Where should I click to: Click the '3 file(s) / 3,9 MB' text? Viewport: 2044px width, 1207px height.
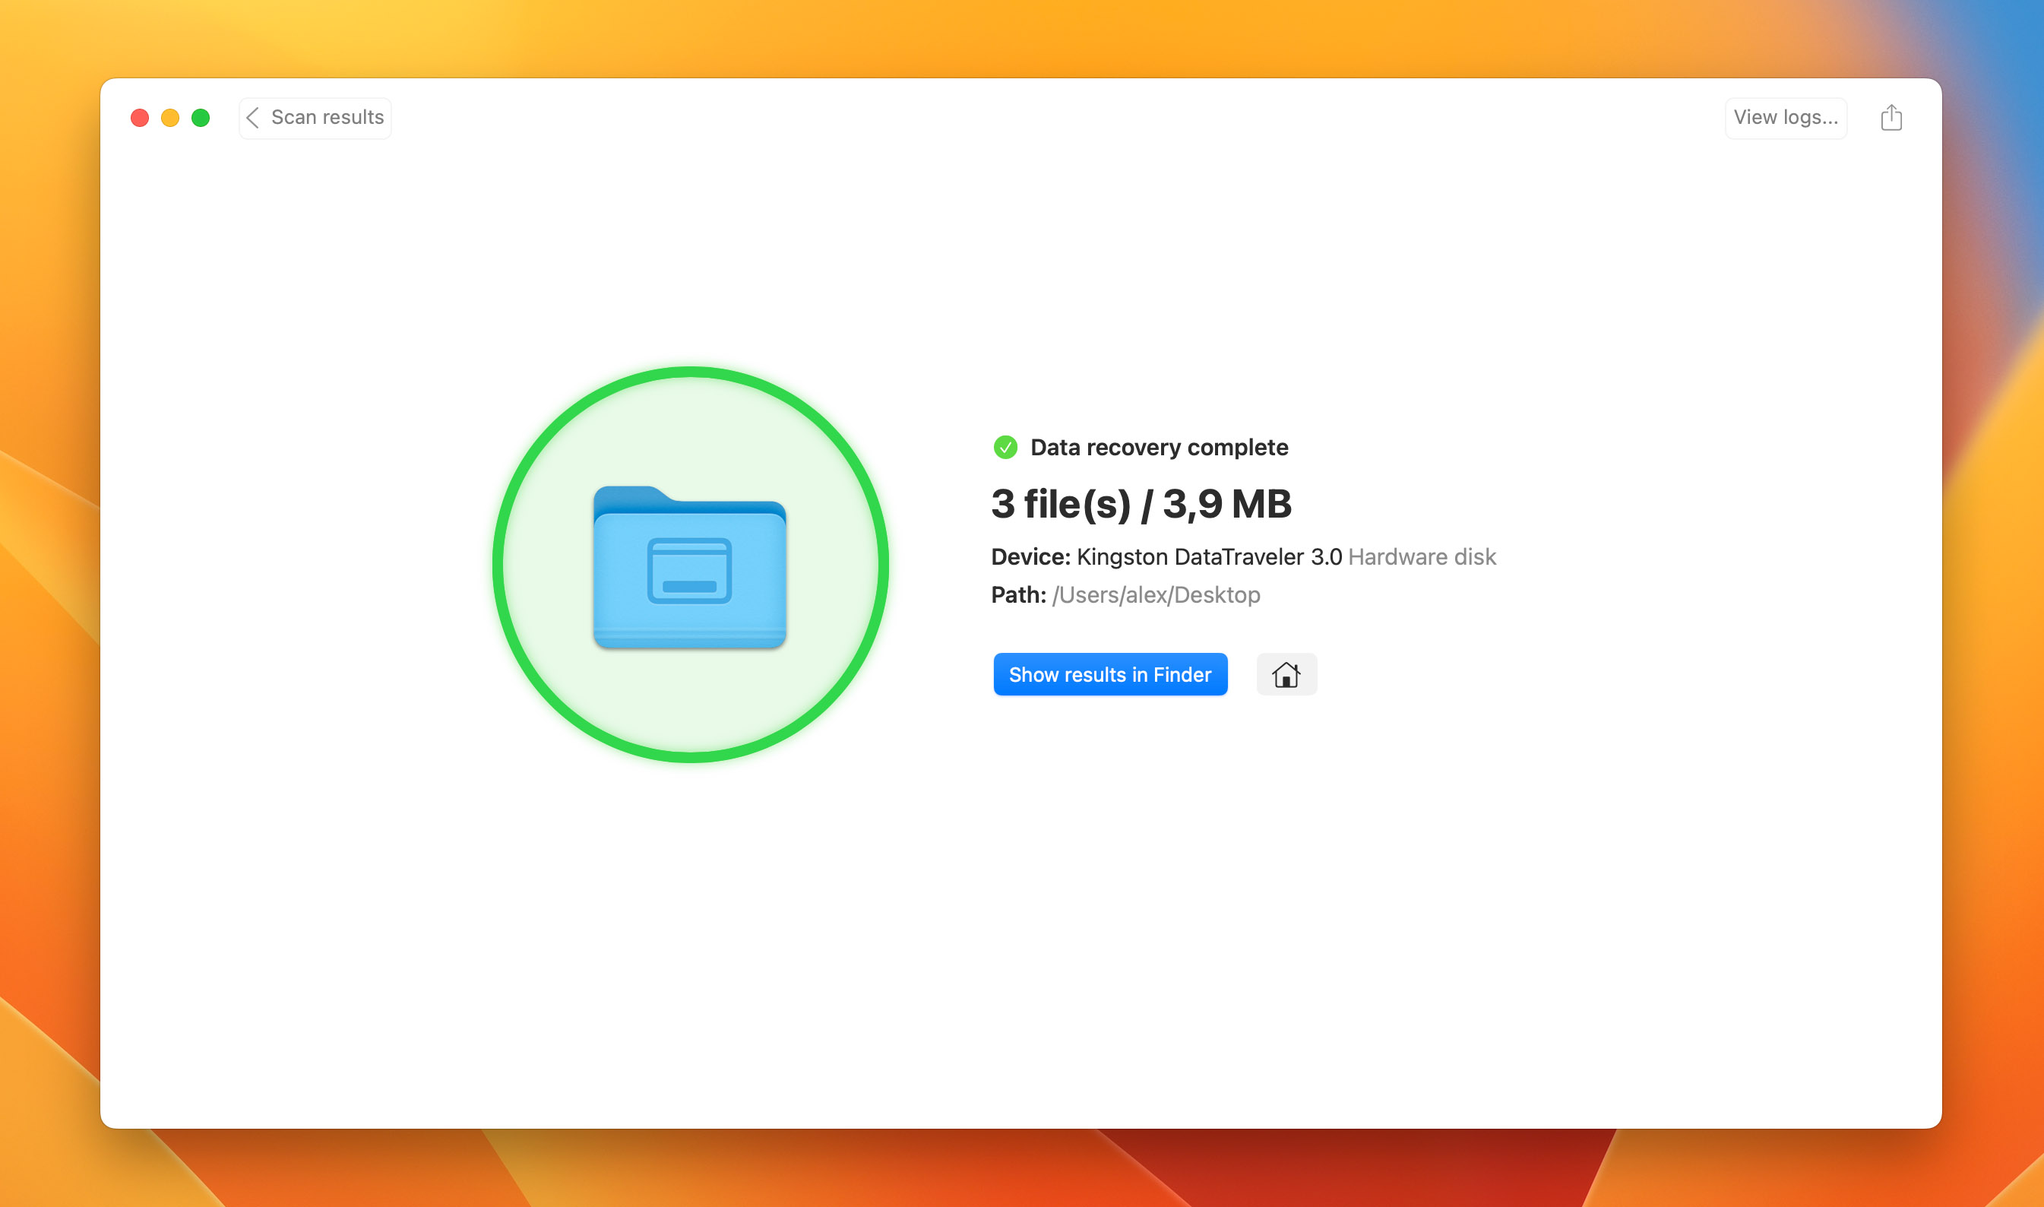pyautogui.click(x=1141, y=503)
